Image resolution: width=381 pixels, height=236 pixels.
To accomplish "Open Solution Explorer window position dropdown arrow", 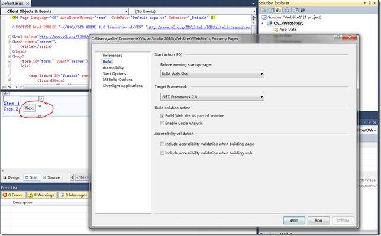I will [x=364, y=3].
